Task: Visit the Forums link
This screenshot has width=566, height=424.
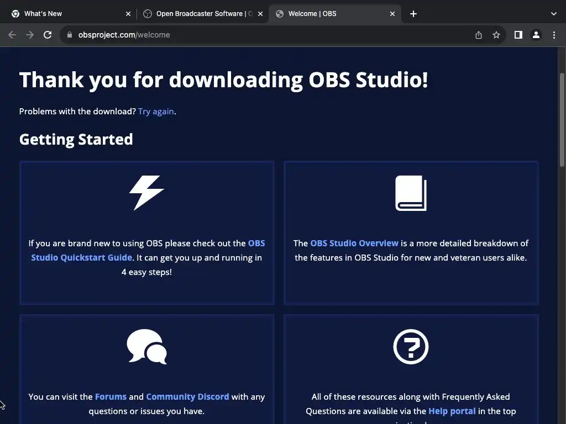Action: tap(111, 397)
